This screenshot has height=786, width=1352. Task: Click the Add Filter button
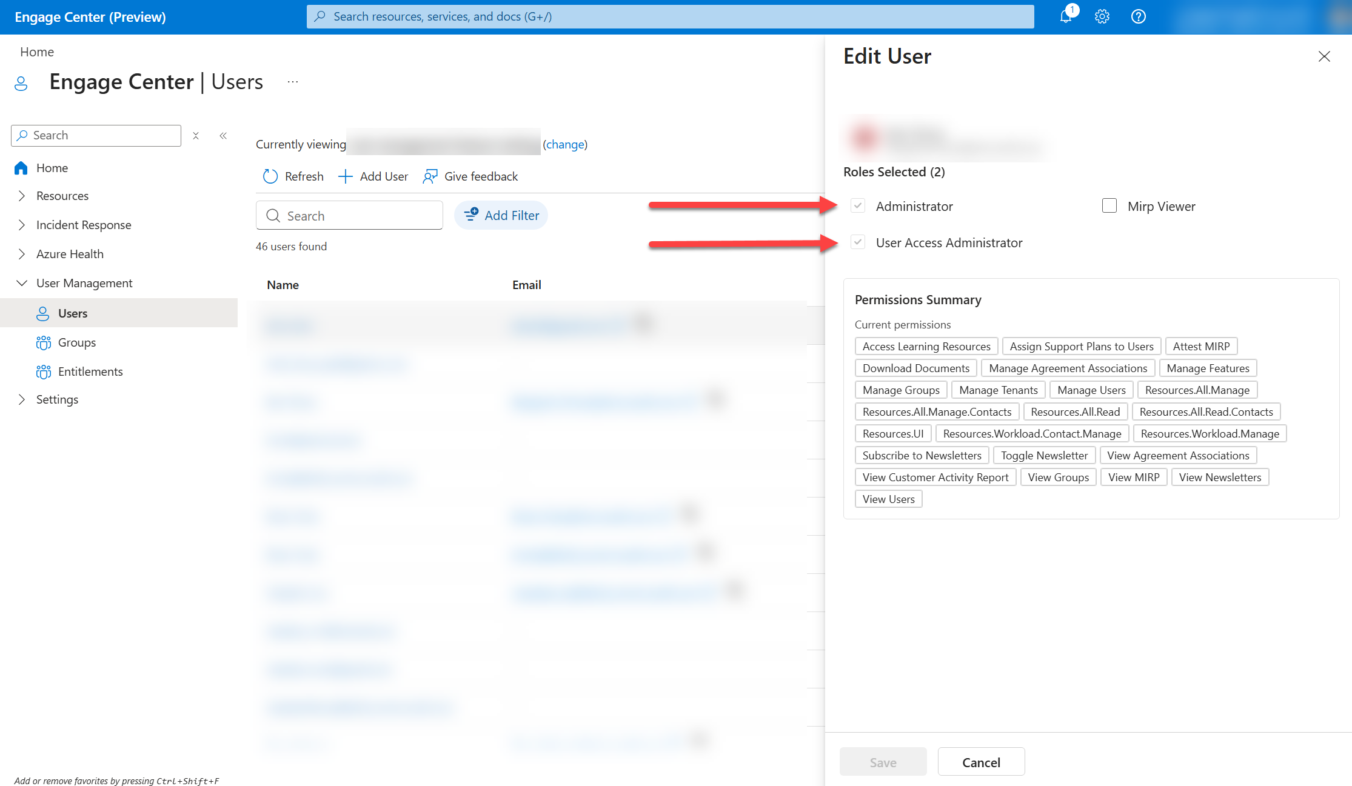[x=501, y=215]
